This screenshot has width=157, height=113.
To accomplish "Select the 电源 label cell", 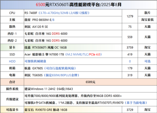I will 12,75.
